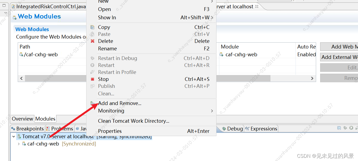Viewport: 358px width, 161px height.
Task: Open the left view menu triangle
Action: (5, 13)
